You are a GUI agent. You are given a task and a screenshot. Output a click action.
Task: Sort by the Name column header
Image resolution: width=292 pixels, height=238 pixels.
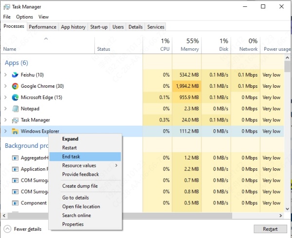pos(48,45)
